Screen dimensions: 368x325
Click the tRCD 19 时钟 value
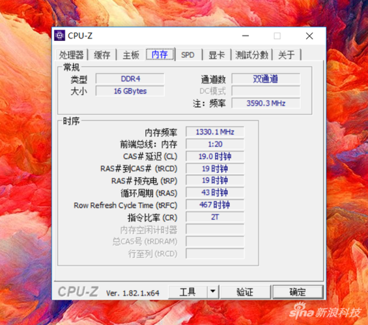(215, 168)
